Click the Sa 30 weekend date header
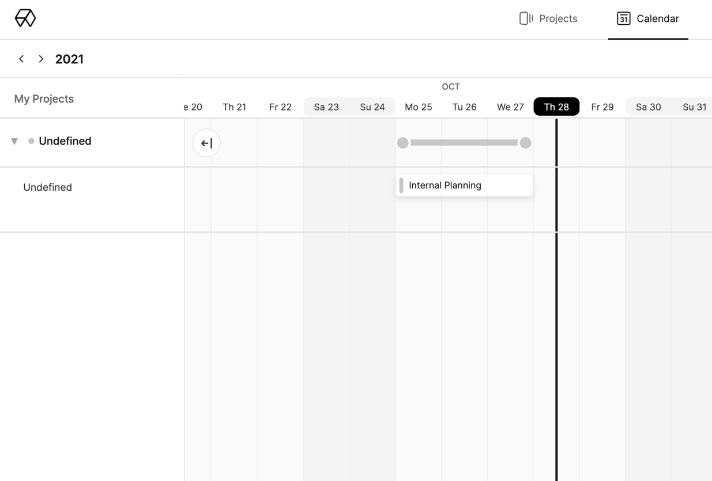The height and width of the screenshot is (481, 712). pyautogui.click(x=648, y=107)
